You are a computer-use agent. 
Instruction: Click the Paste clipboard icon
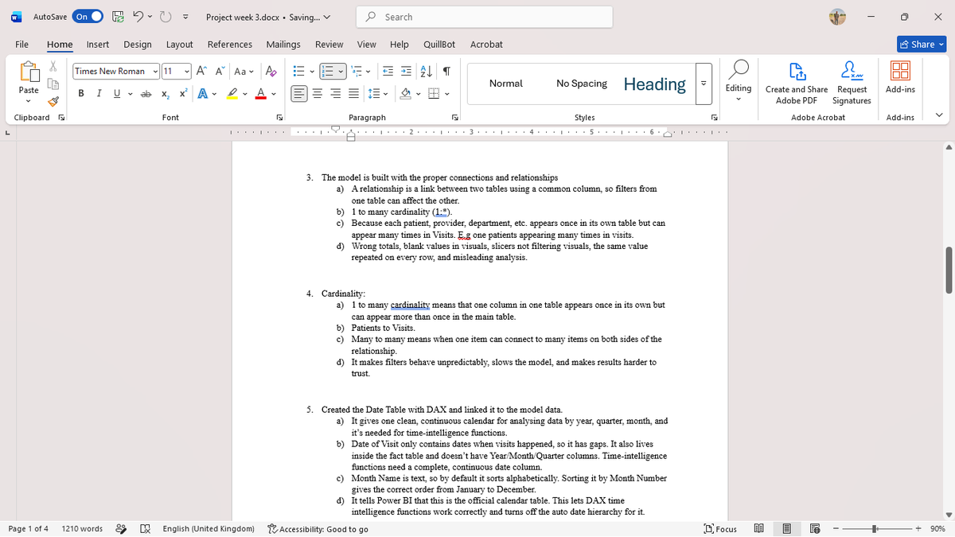coord(29,73)
